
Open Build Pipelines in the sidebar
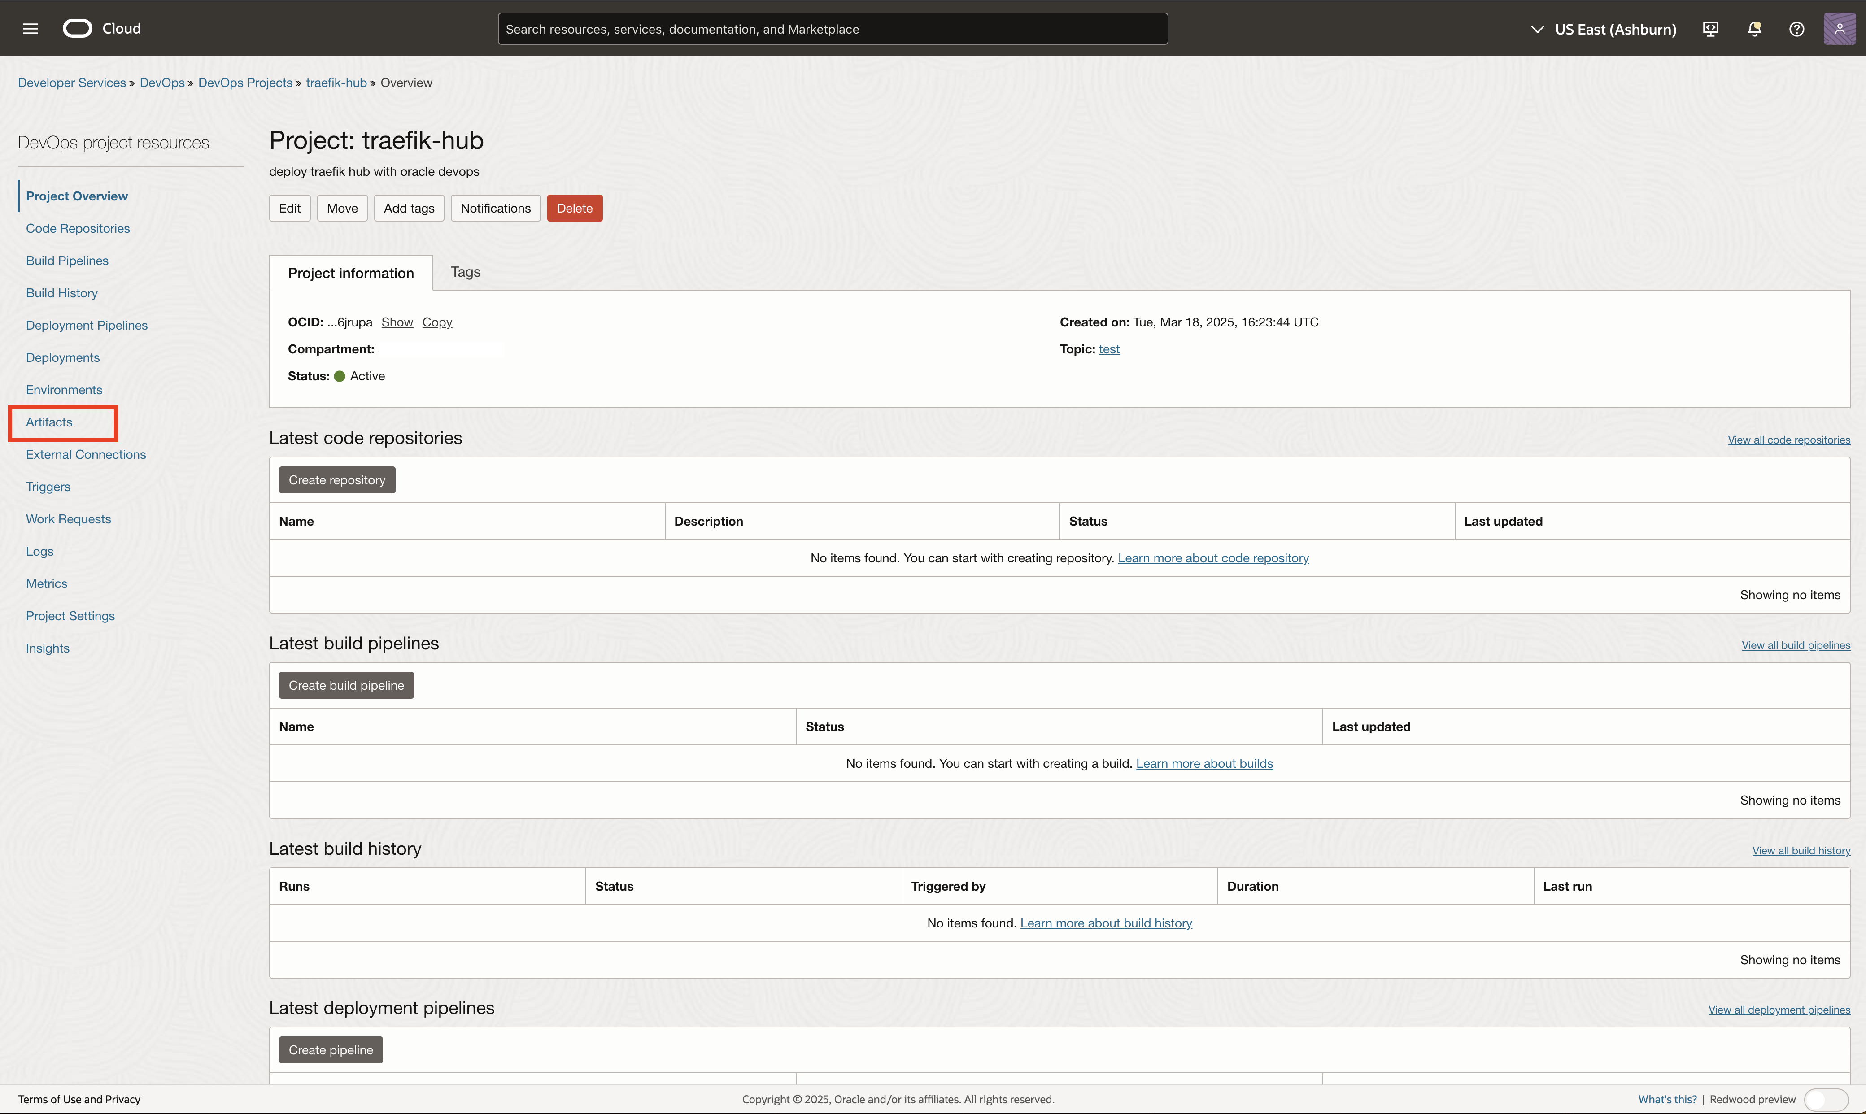pyautogui.click(x=68, y=261)
